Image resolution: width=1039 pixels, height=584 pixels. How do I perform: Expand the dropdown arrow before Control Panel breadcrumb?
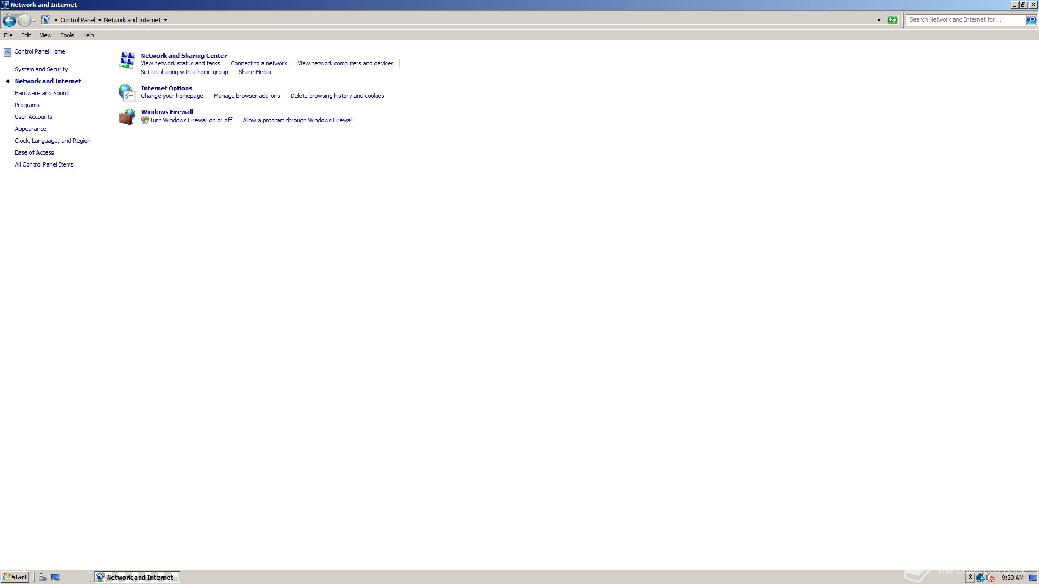(x=56, y=21)
